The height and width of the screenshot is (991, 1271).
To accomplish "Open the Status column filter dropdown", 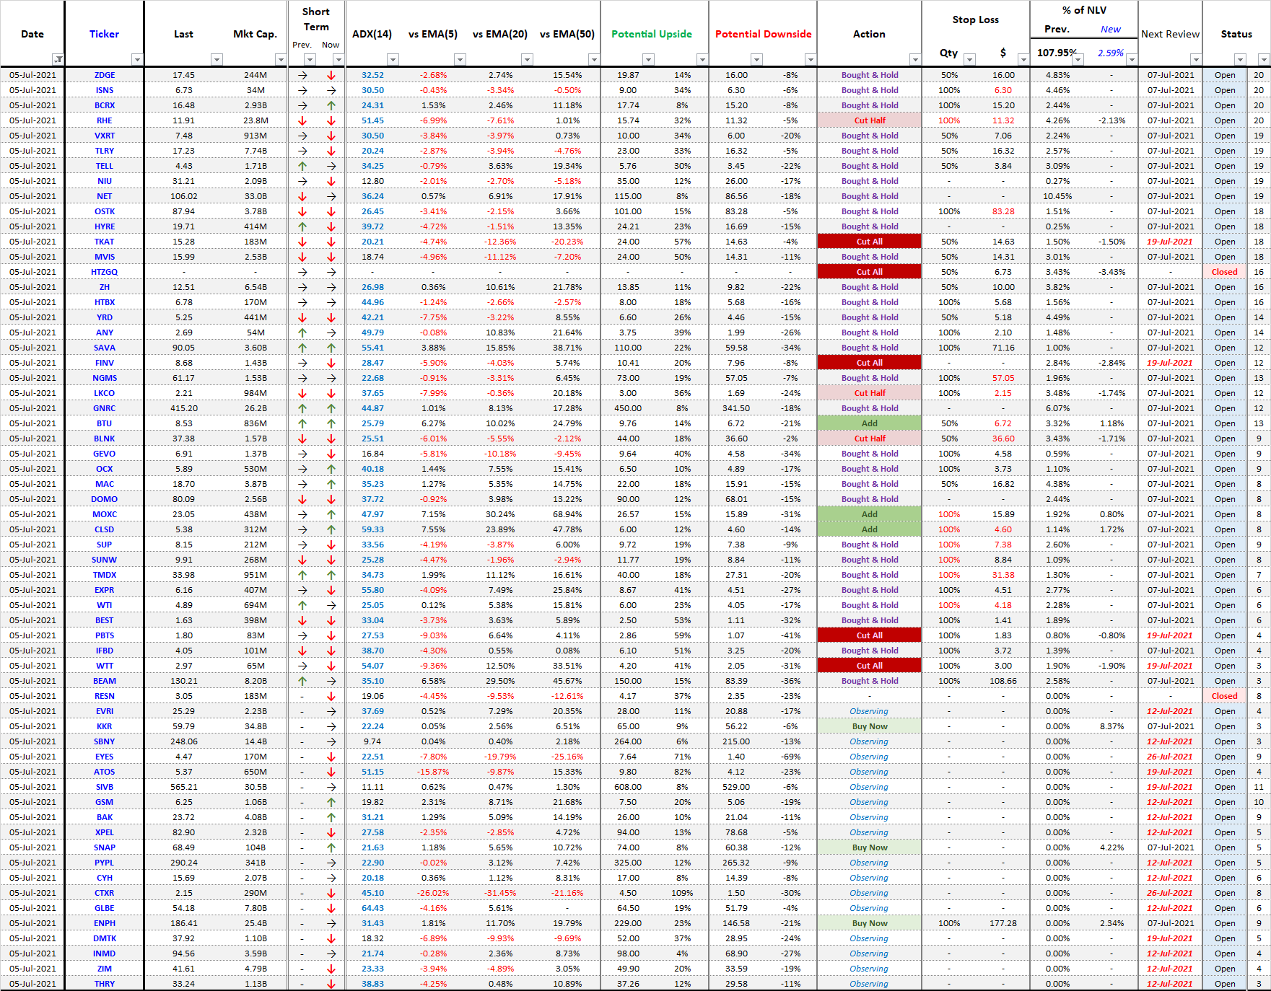I will pos(1240,59).
